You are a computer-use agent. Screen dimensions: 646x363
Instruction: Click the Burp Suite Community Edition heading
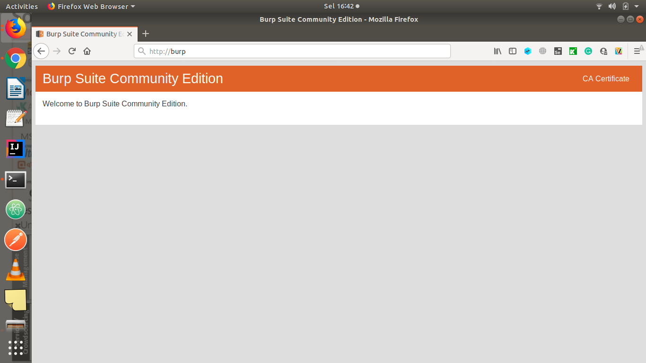pyautogui.click(x=133, y=78)
